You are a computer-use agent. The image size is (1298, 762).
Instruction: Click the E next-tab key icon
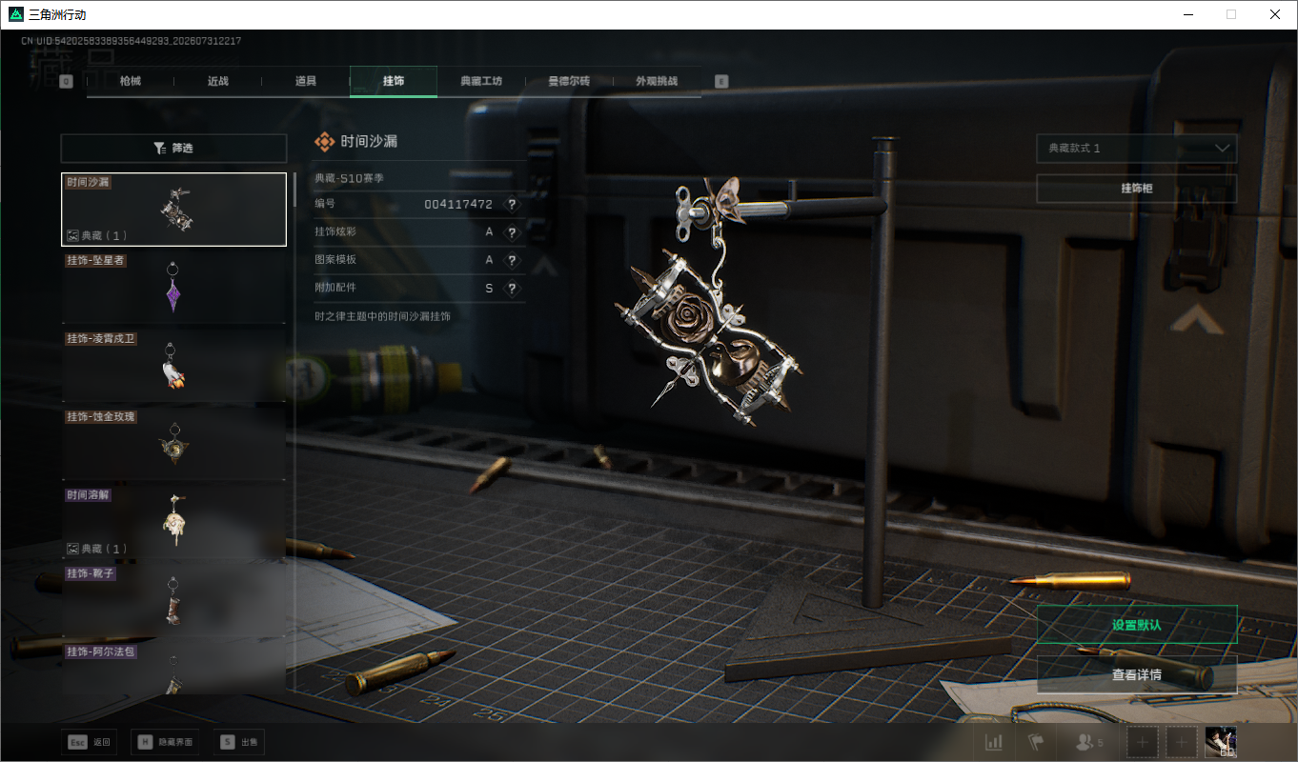tap(721, 82)
